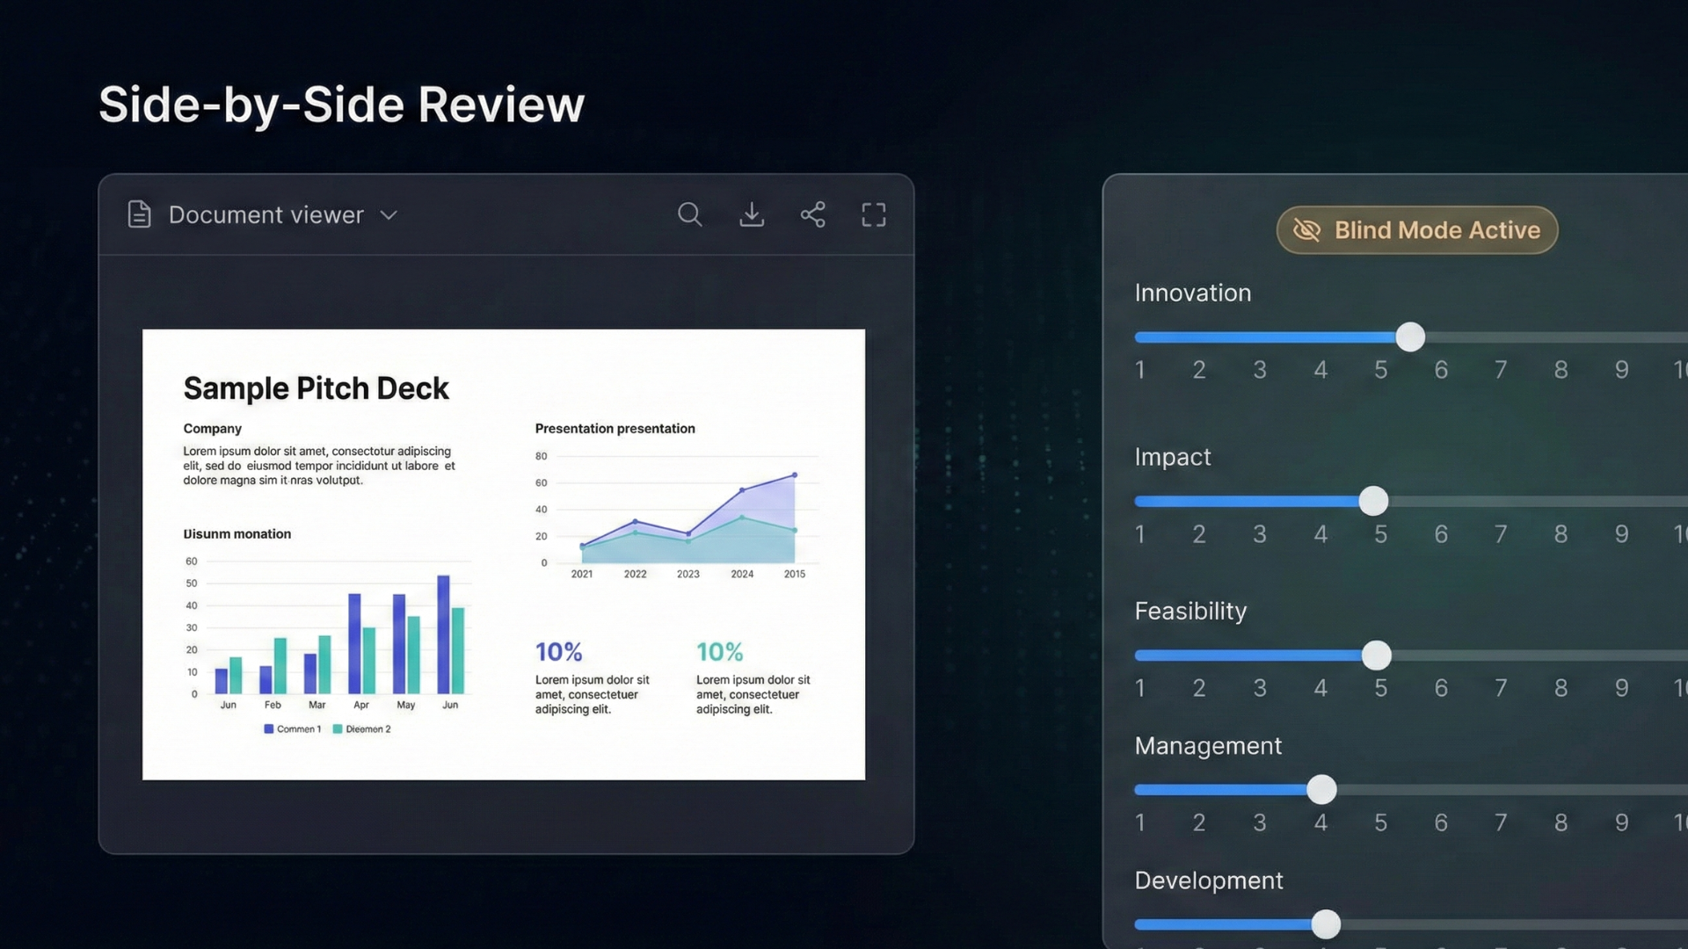Set Innovation score to 8

1561,337
